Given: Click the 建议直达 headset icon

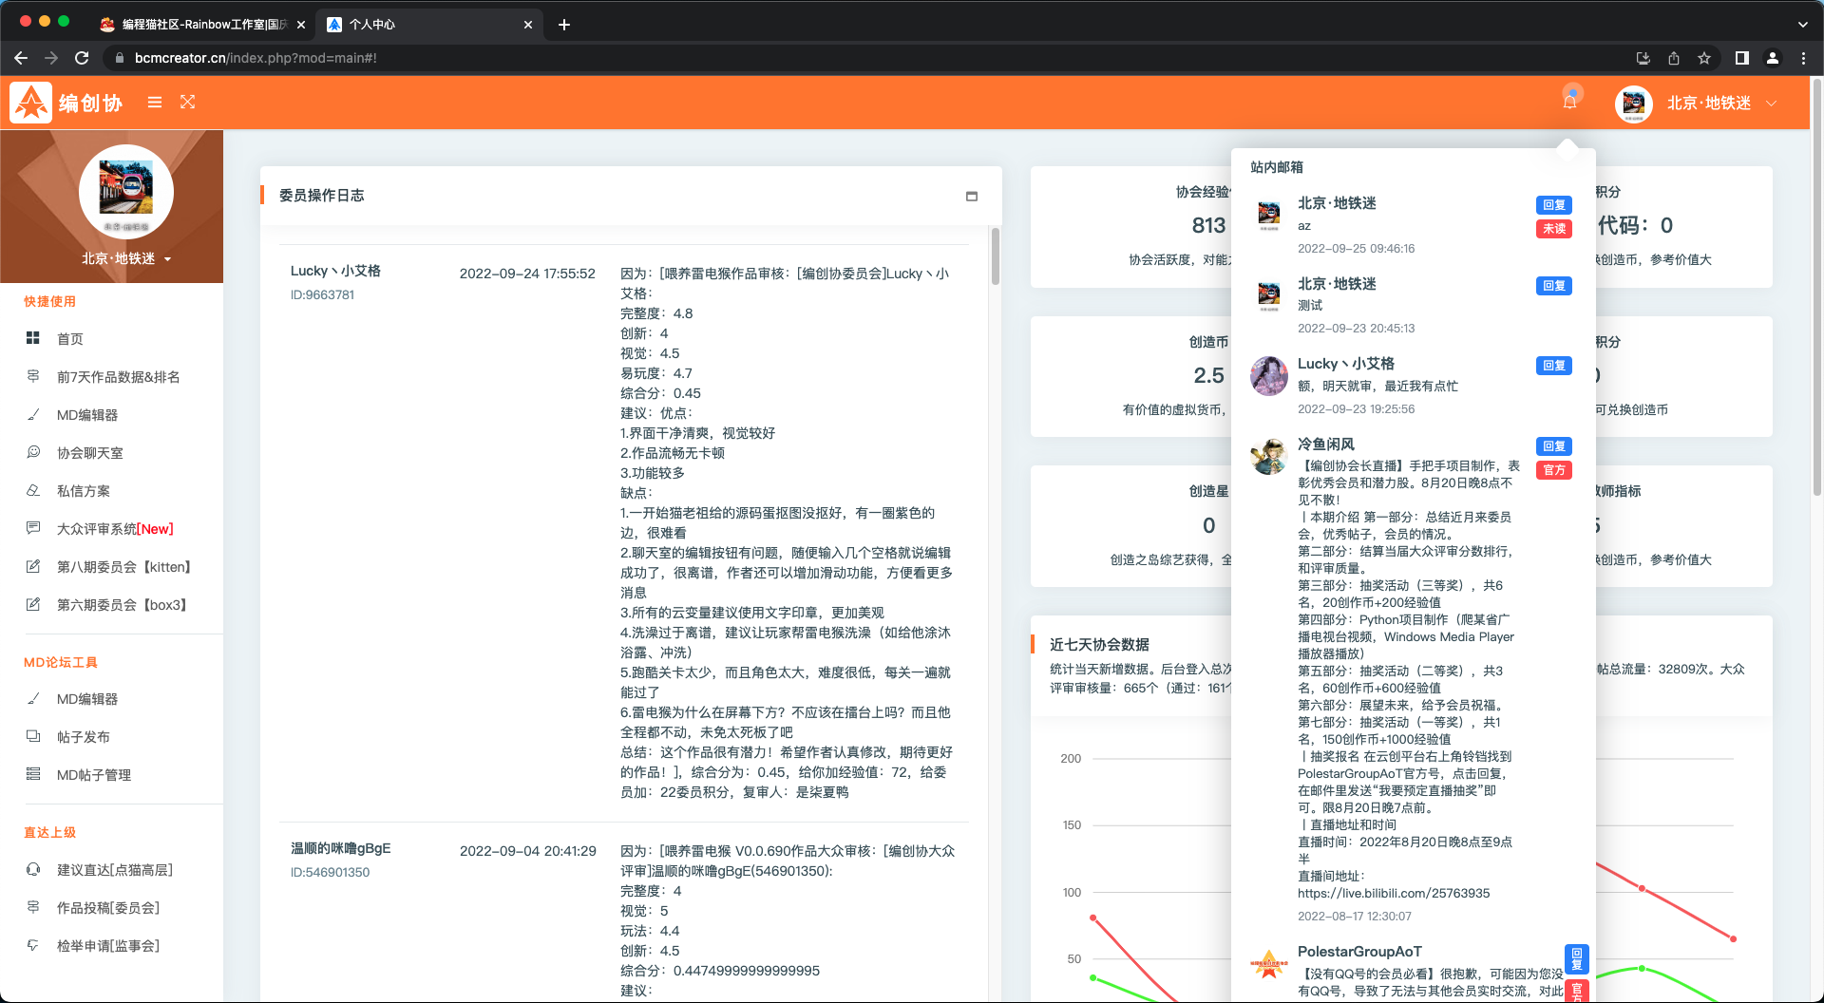Looking at the screenshot, I should (x=33, y=869).
